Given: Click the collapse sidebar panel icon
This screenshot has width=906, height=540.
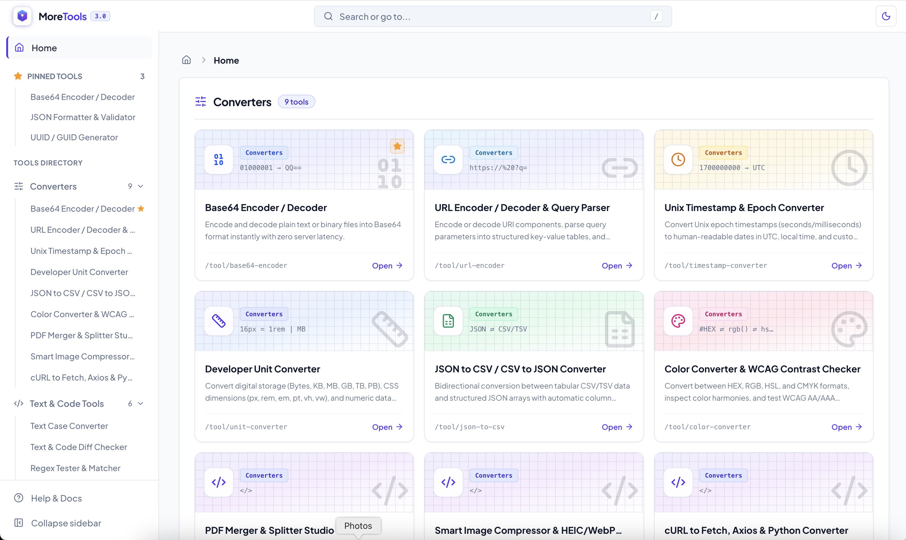Looking at the screenshot, I should point(19,523).
